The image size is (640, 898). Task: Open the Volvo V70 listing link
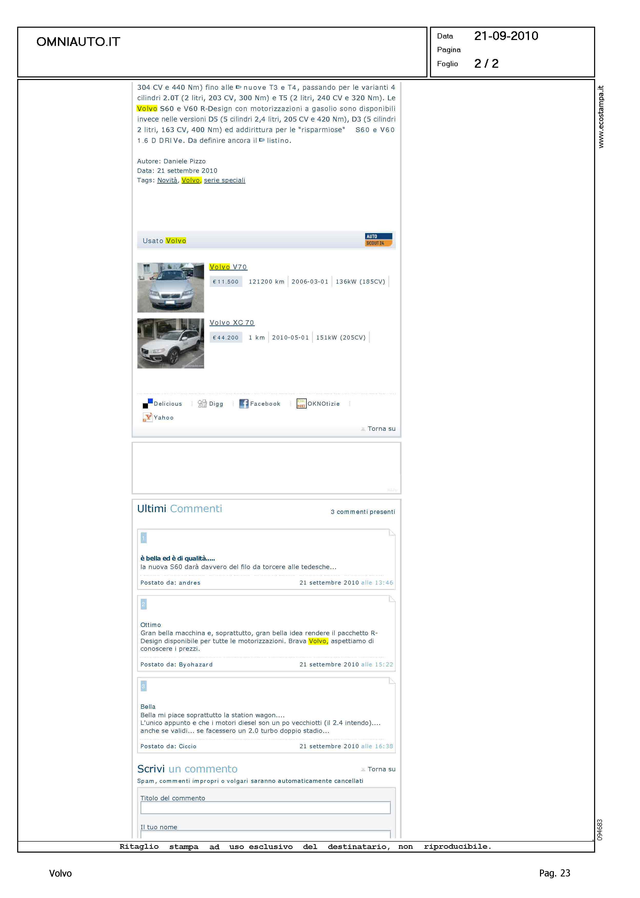tap(228, 267)
